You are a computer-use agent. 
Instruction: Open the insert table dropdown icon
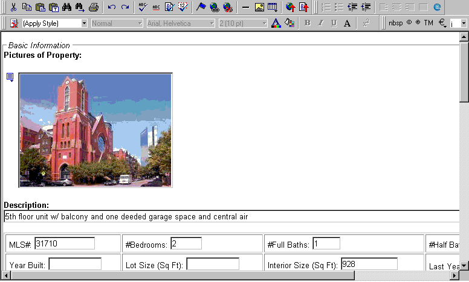273,7
